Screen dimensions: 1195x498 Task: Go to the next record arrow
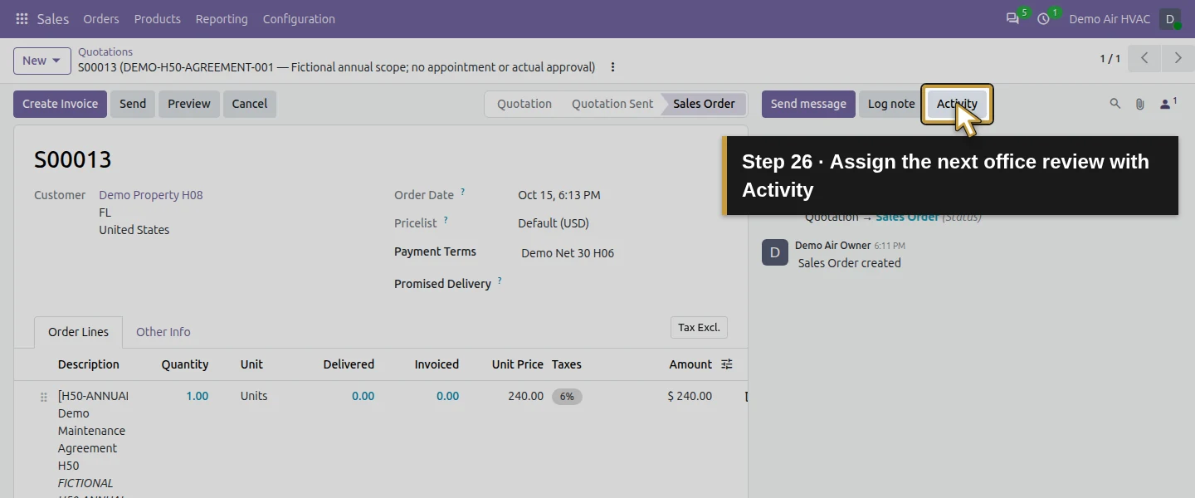click(1178, 58)
